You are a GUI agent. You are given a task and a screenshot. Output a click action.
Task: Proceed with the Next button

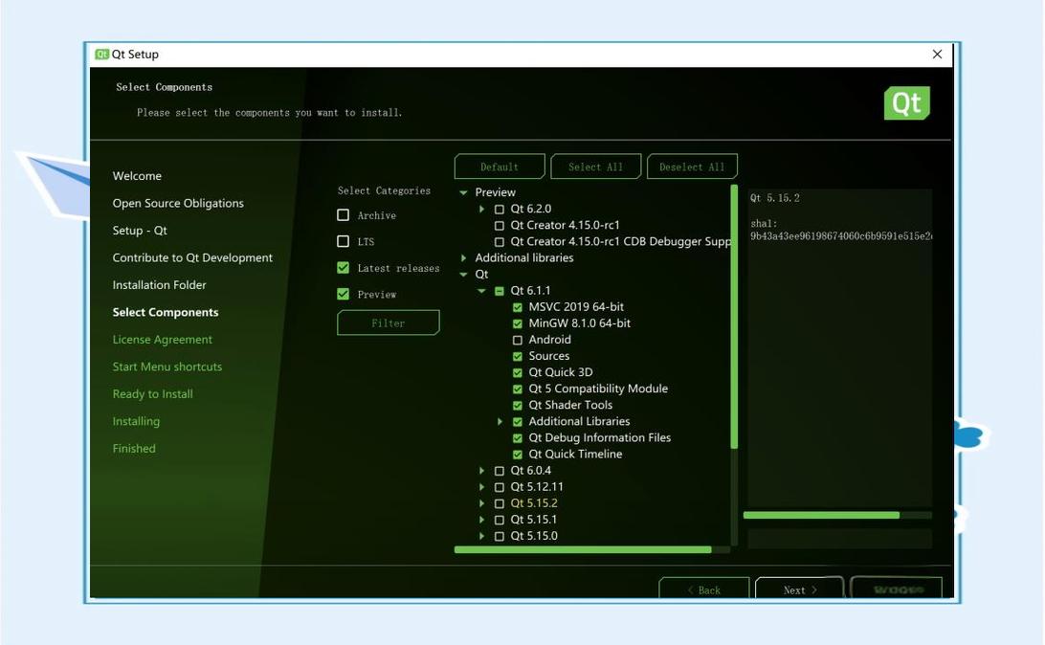tap(800, 589)
